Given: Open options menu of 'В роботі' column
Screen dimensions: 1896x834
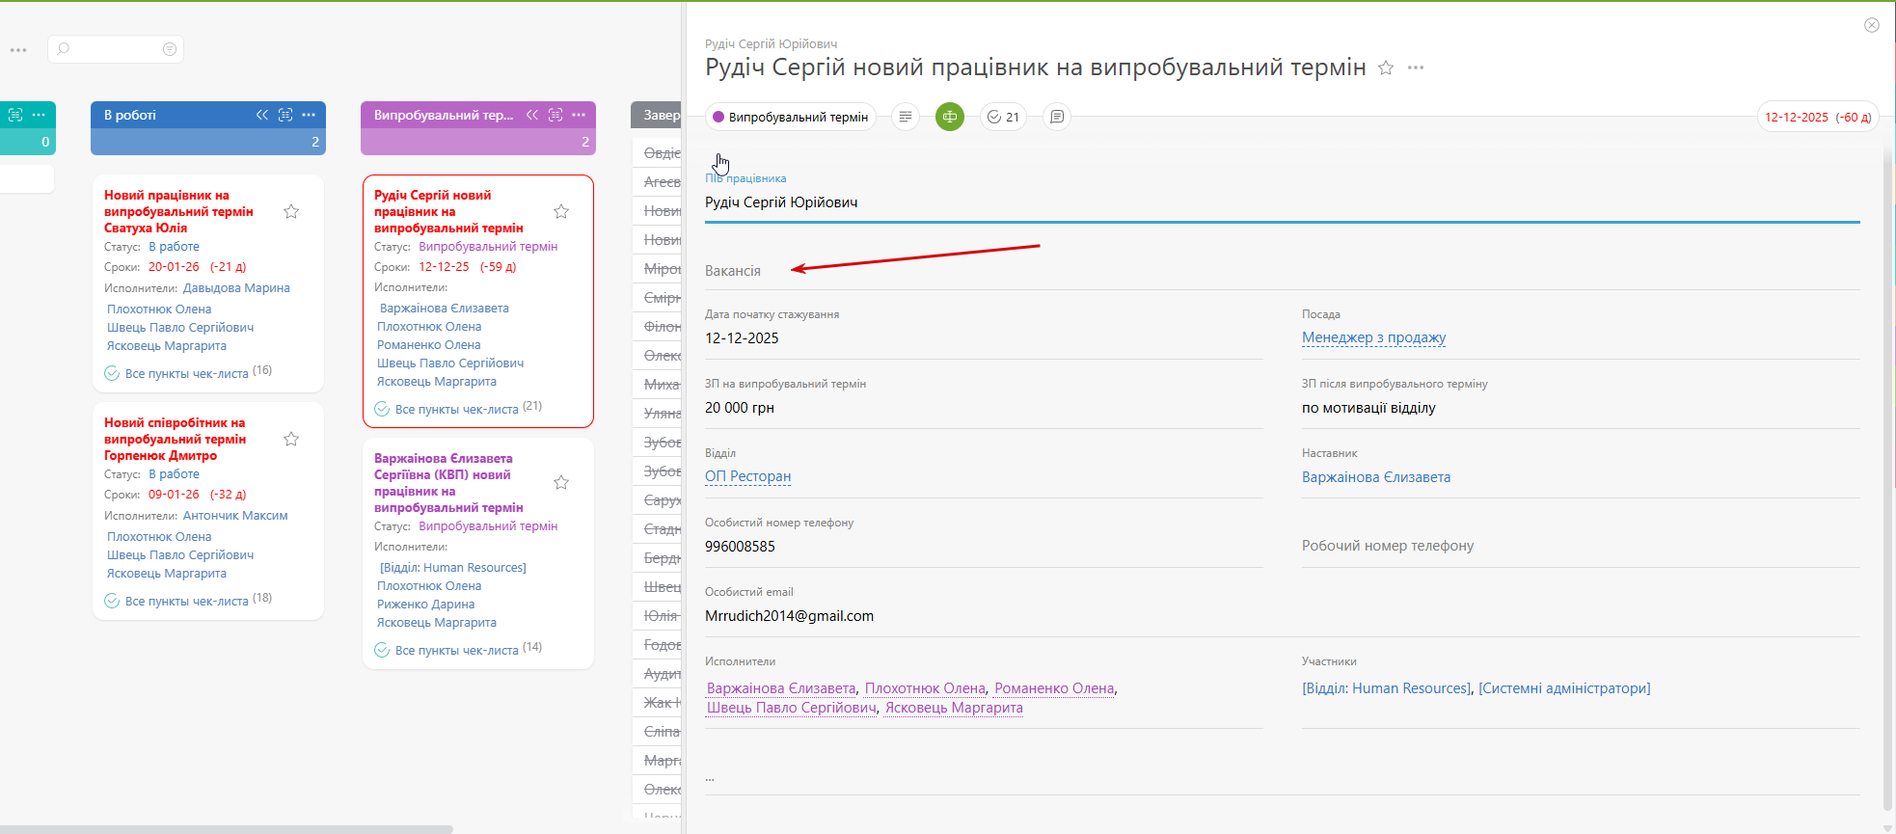Looking at the screenshot, I should tap(309, 115).
